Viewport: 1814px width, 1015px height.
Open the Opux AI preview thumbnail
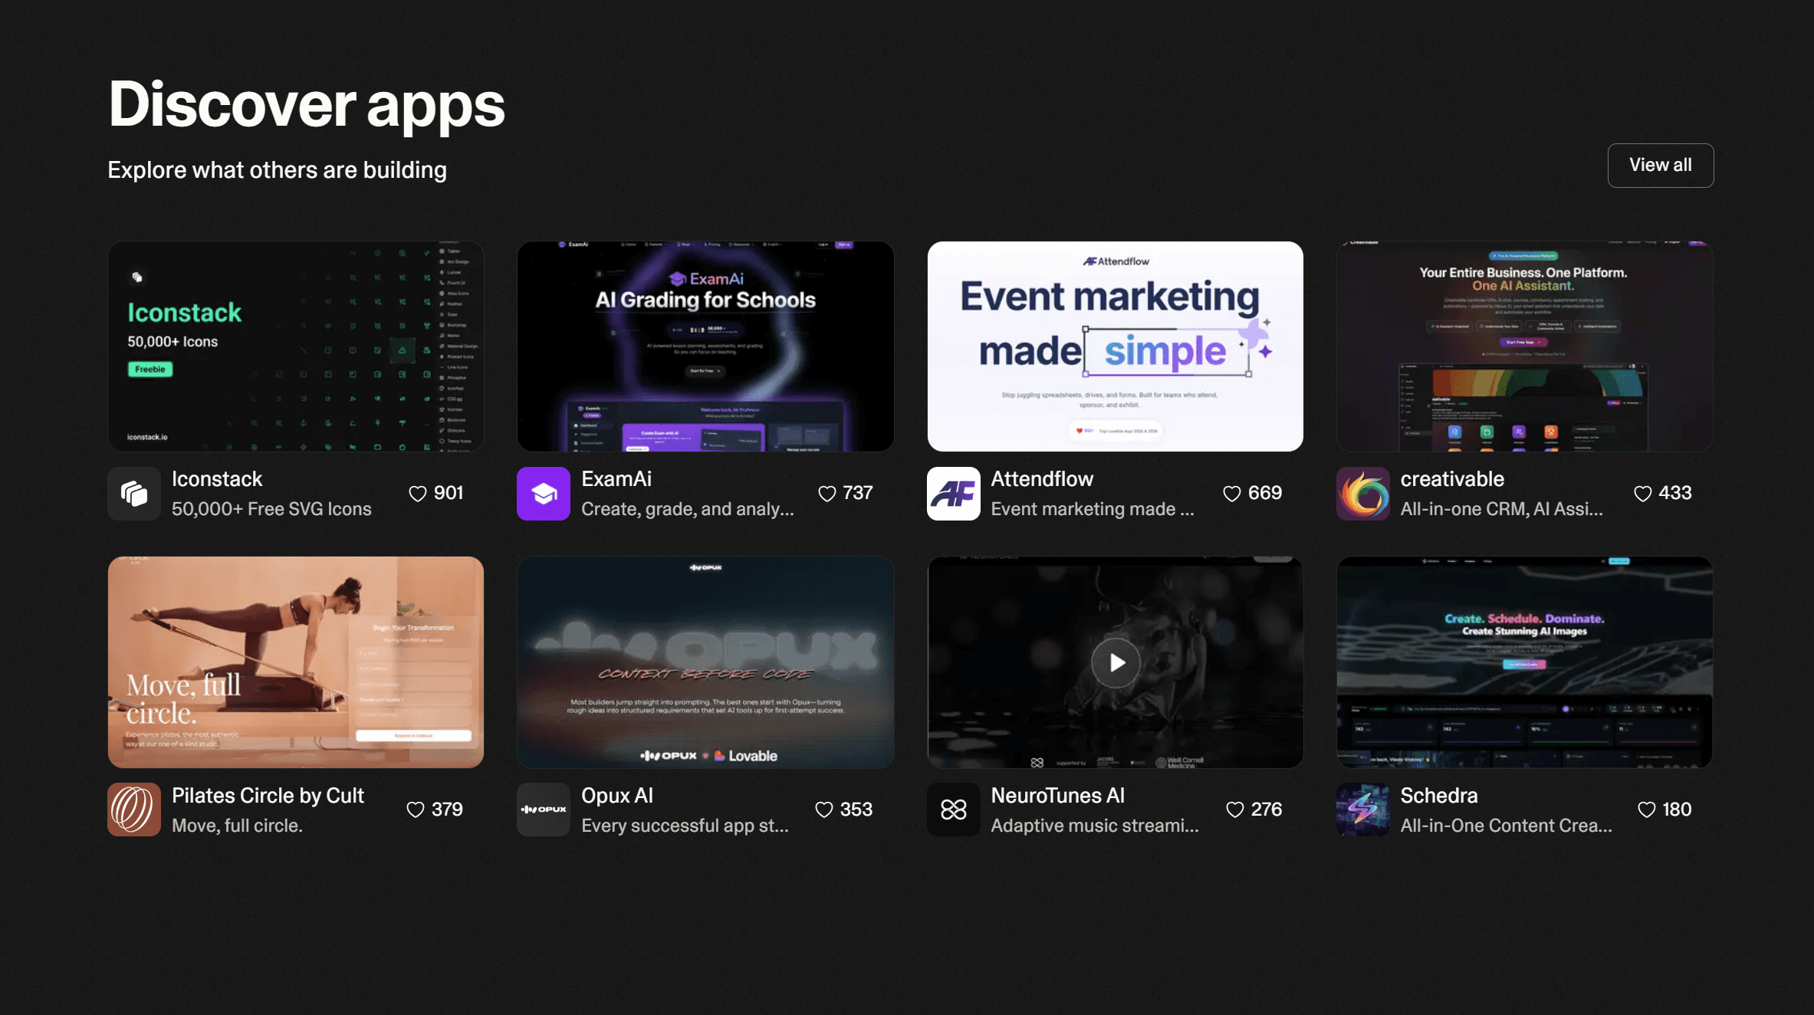click(705, 662)
